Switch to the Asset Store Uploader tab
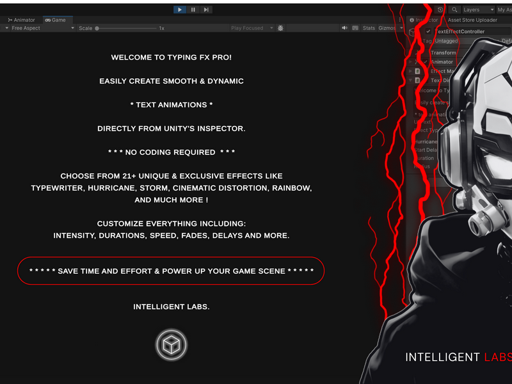The width and height of the screenshot is (512, 384). coord(472,20)
